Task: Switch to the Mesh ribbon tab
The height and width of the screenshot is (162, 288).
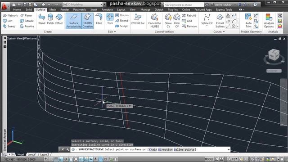Action: click(x=53, y=9)
